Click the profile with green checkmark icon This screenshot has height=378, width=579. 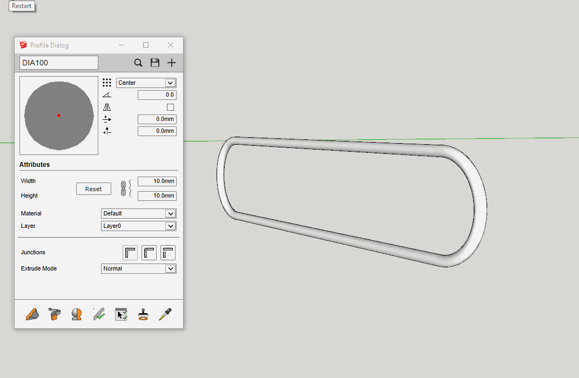(99, 314)
